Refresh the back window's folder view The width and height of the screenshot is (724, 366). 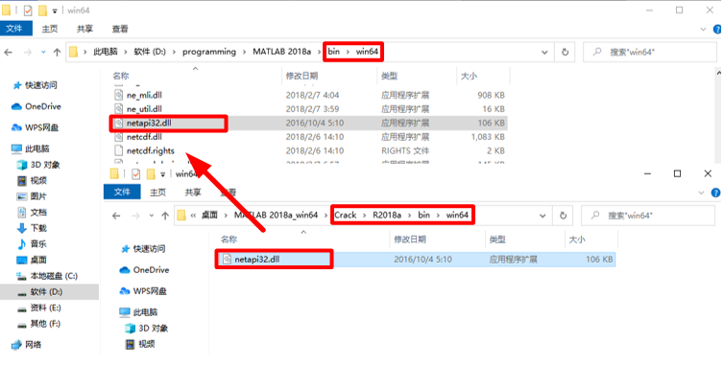click(565, 52)
